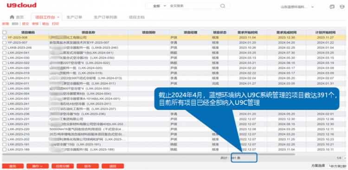
Task: Click the 1/4 page indicator
Action: pos(339,158)
